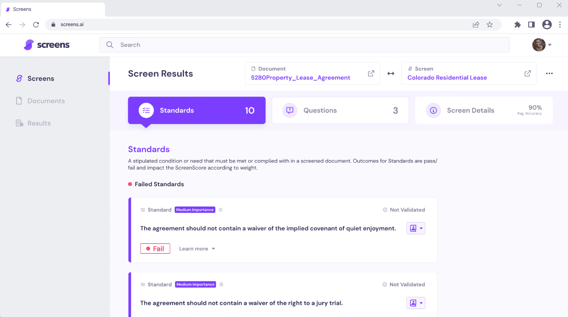
Task: Open the quiet enjoyment standard's avatar dropdown
Action: 416,228
